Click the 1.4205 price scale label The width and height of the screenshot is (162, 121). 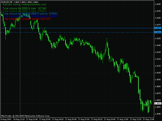(x=158, y=4)
